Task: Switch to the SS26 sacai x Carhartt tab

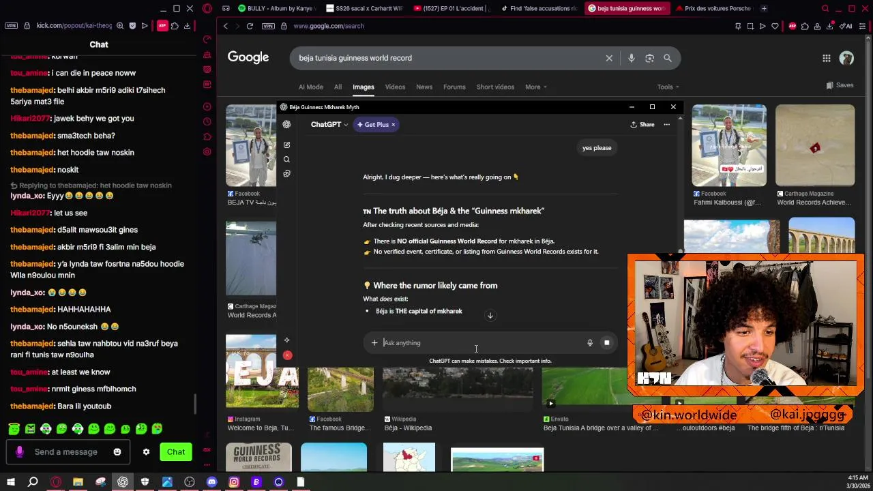Action: click(x=364, y=8)
